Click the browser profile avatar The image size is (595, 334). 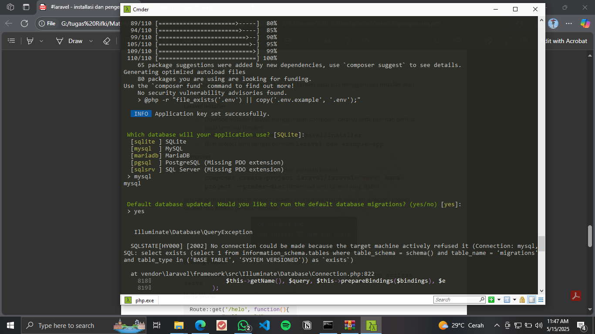tap(553, 24)
